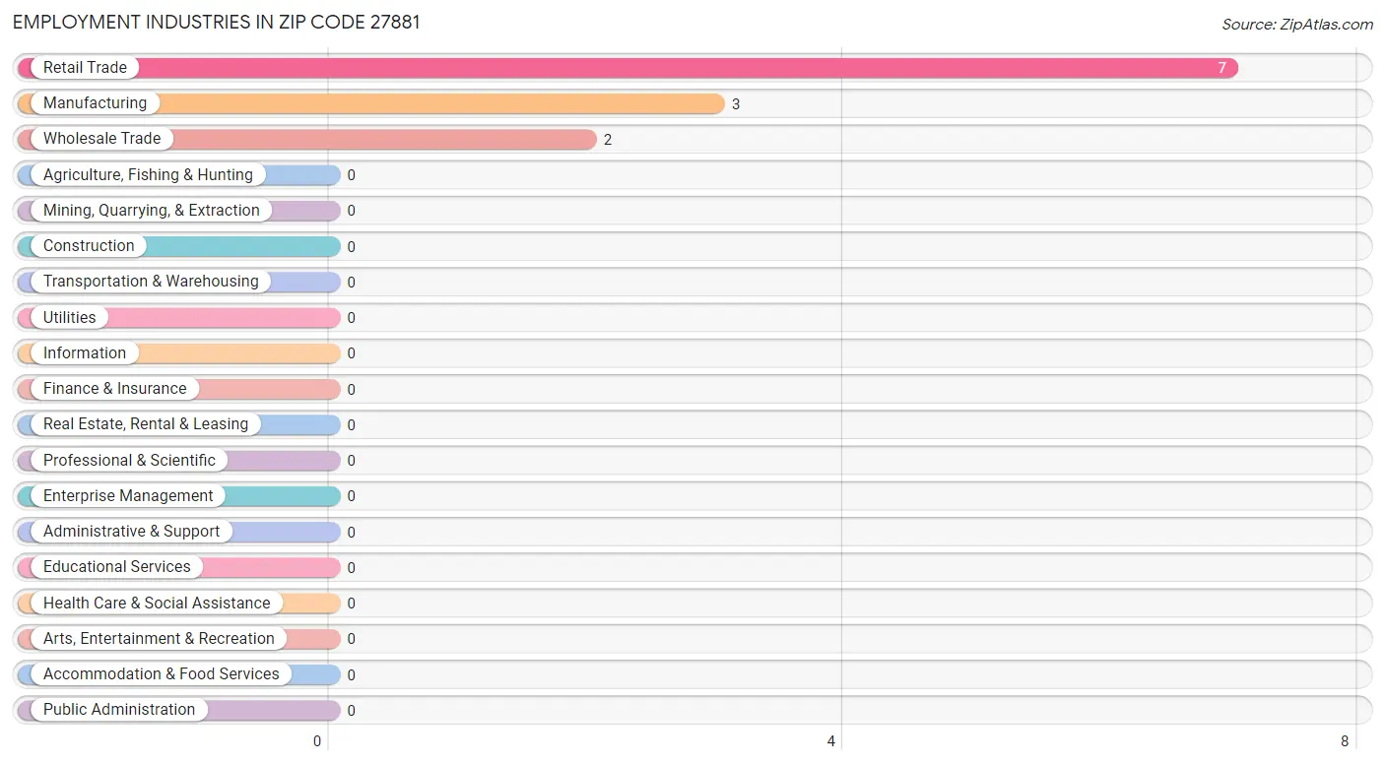Click Mining, Quarrying, & Extraction label

pyautogui.click(x=152, y=211)
